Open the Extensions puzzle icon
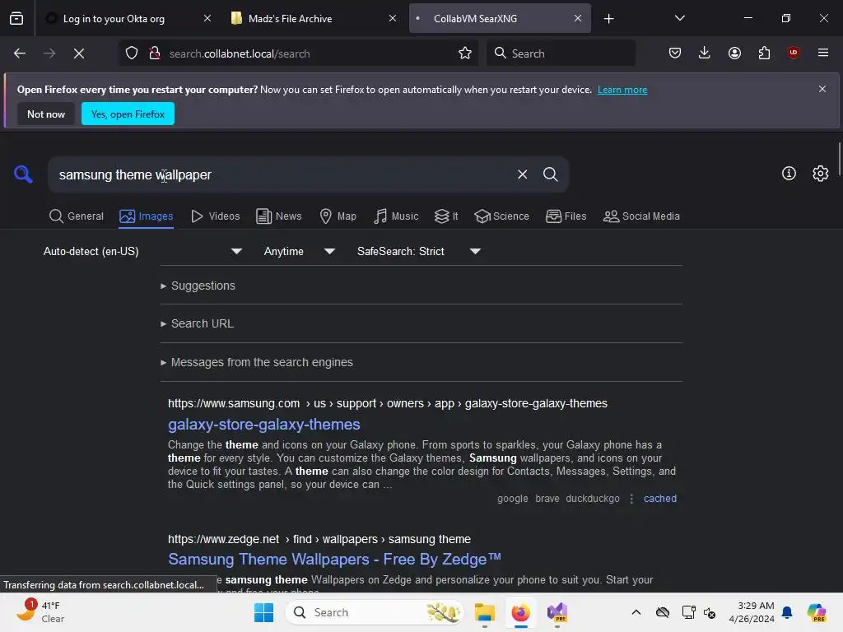843x632 pixels. click(764, 53)
